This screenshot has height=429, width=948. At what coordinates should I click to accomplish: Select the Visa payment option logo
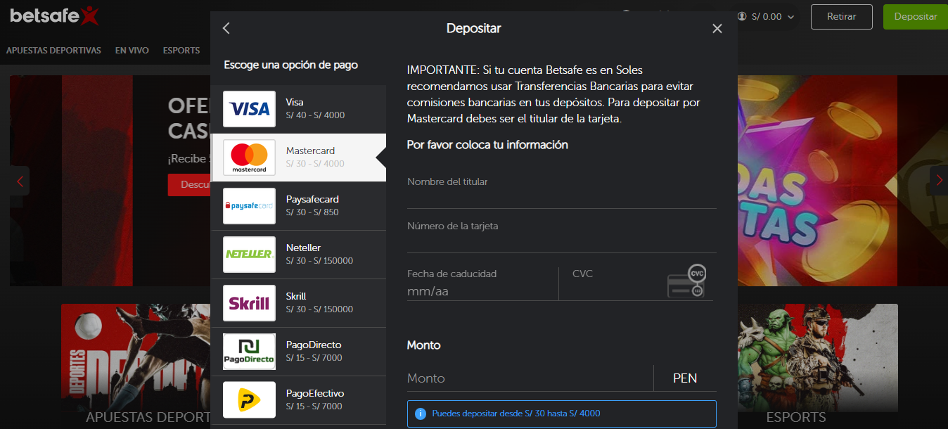[248, 108]
